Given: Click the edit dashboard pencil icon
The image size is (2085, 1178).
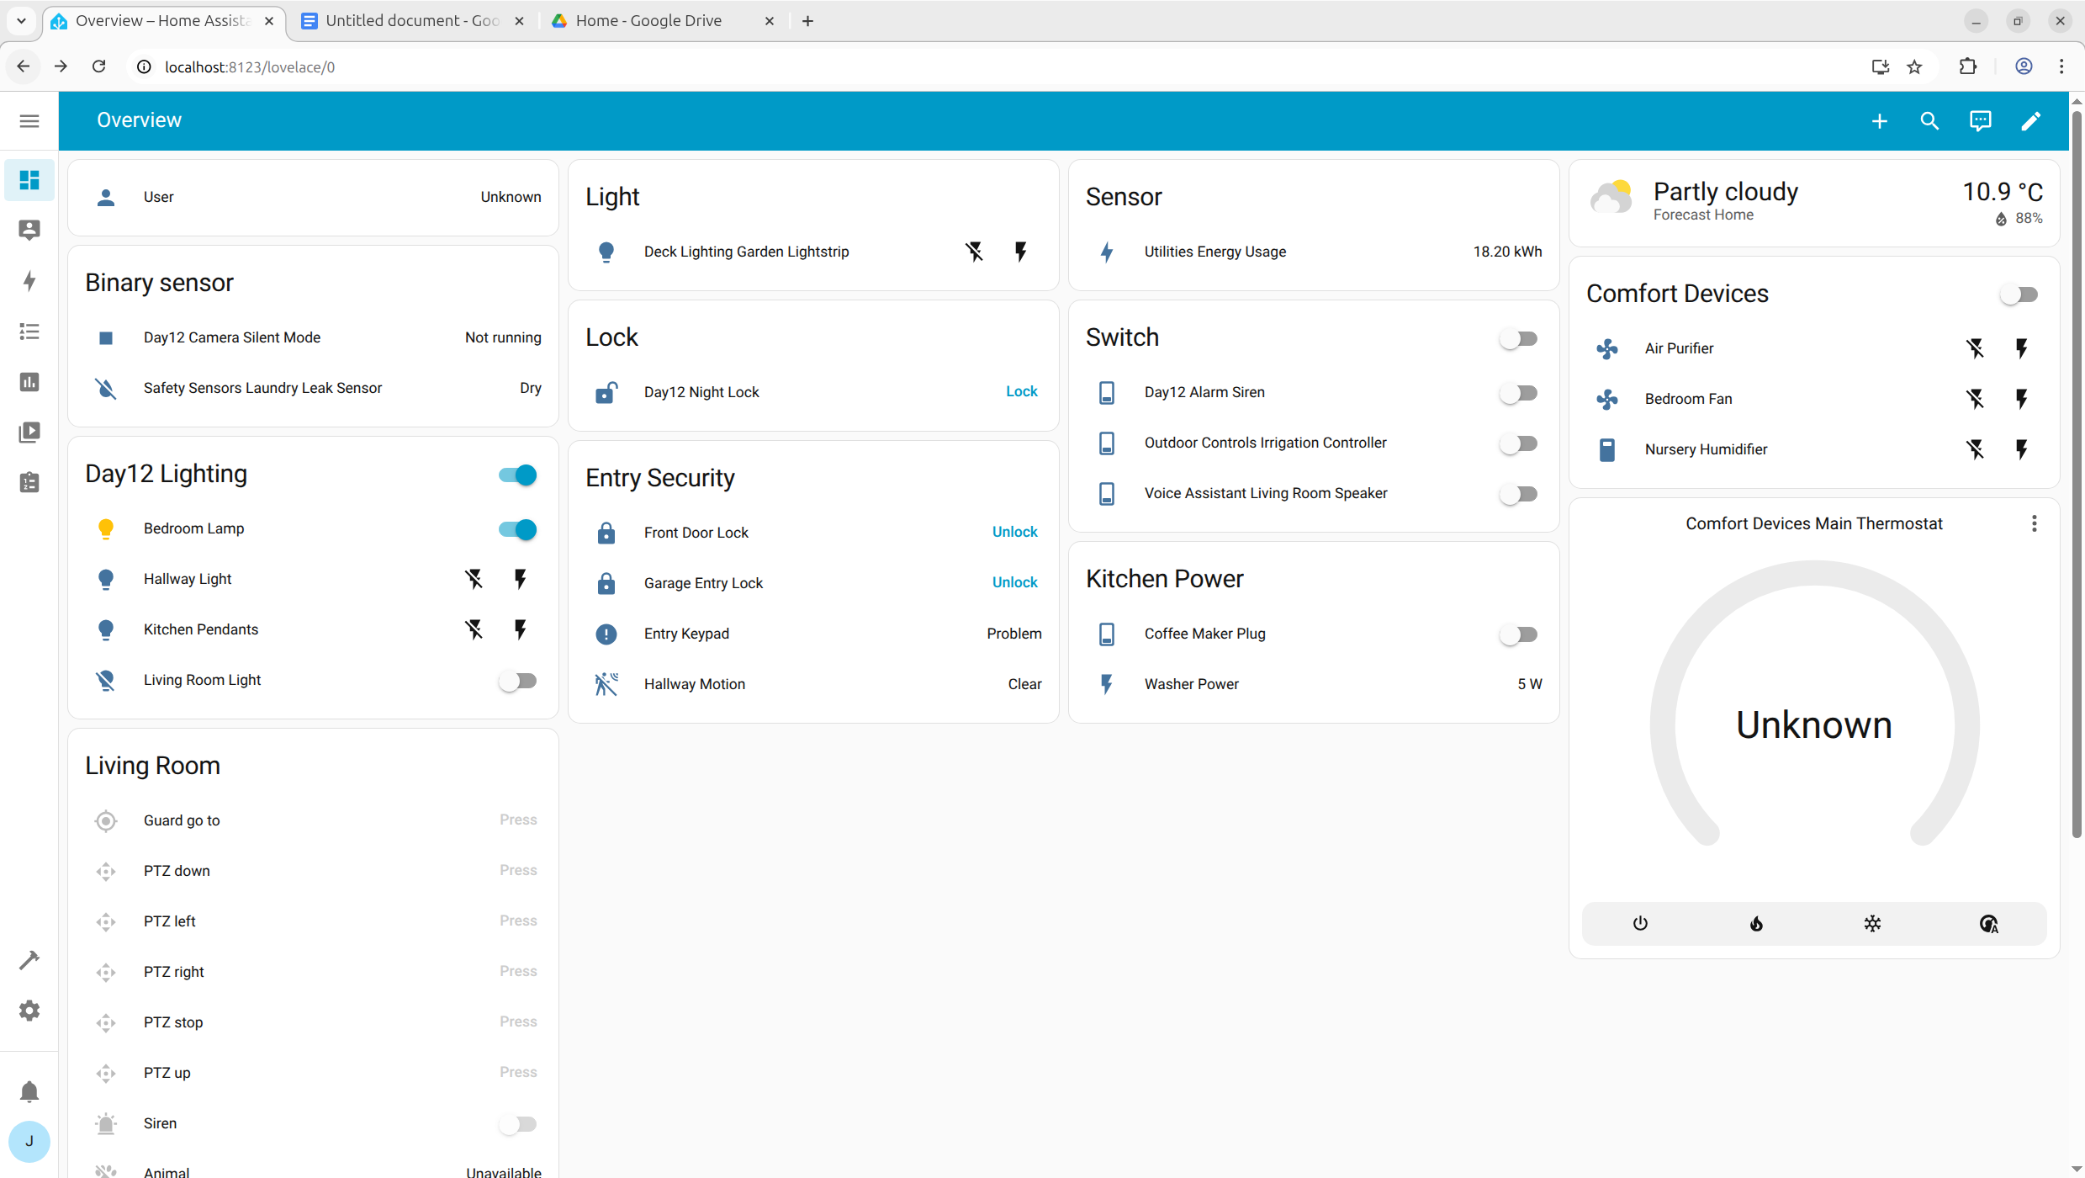Looking at the screenshot, I should click(x=2030, y=121).
